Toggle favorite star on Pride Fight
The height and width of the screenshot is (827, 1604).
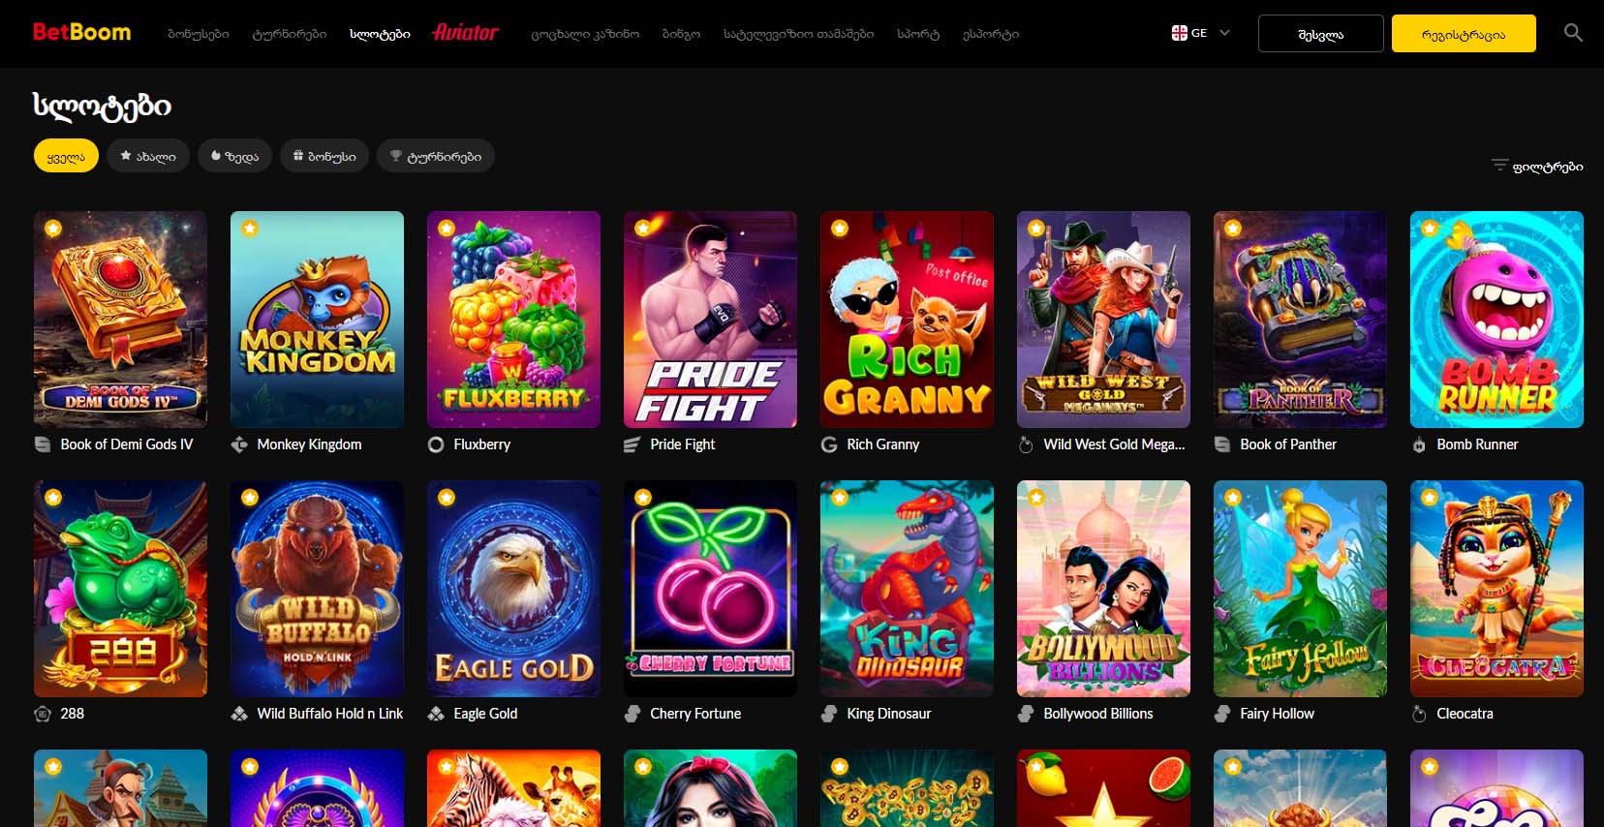click(x=643, y=229)
